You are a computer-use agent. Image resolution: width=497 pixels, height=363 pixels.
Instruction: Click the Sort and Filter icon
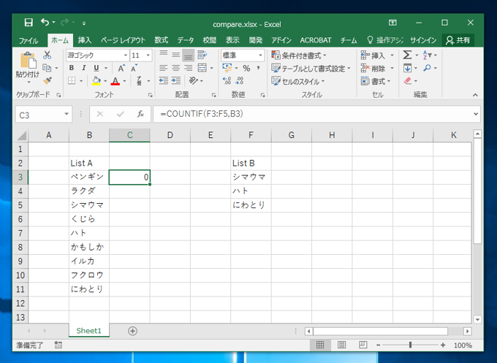pyautogui.click(x=427, y=55)
